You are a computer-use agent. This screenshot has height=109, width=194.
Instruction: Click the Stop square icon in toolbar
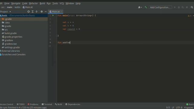tap(187, 7)
